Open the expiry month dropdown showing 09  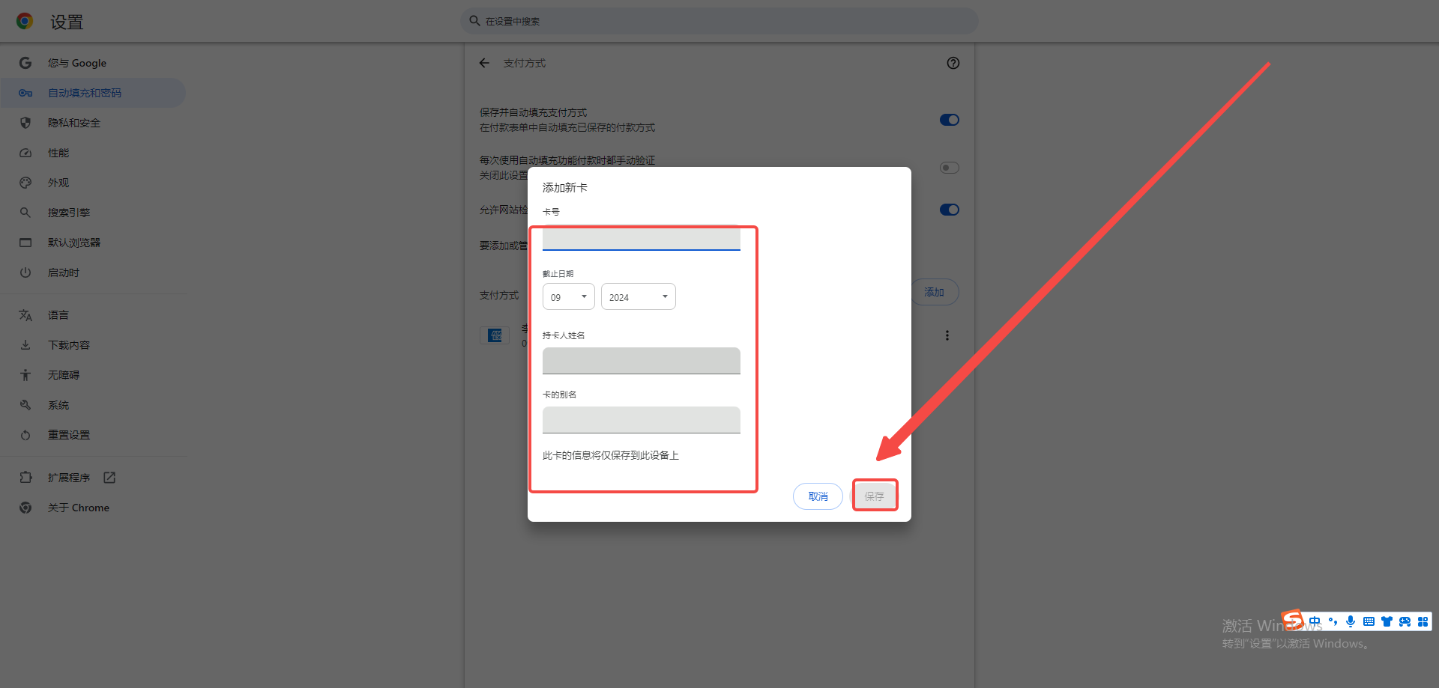coord(569,296)
